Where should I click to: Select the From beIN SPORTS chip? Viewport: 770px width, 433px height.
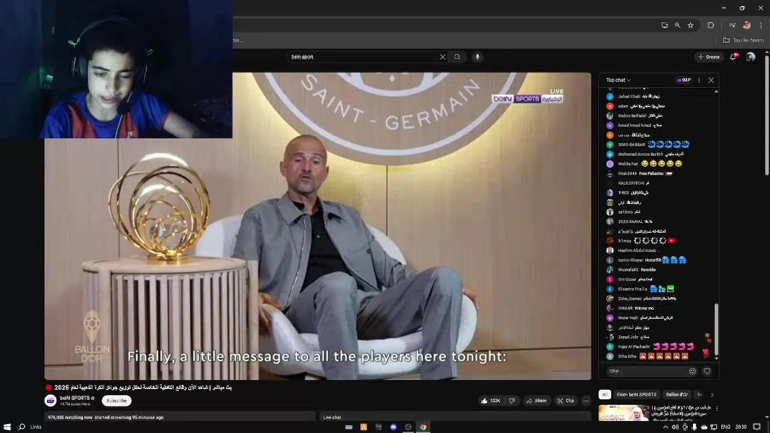tap(636, 395)
